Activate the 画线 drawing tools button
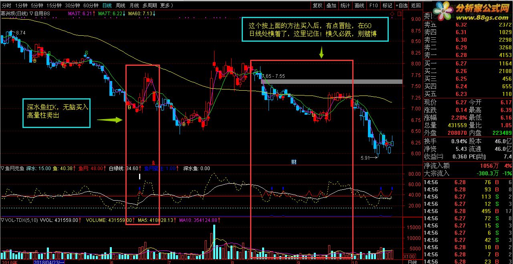 (x=359, y=6)
